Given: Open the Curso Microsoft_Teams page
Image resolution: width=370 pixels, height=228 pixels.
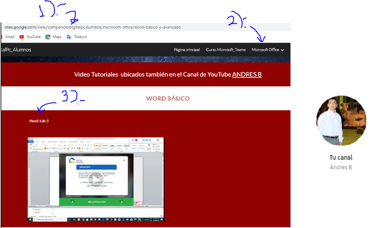Looking at the screenshot, I should coord(226,50).
